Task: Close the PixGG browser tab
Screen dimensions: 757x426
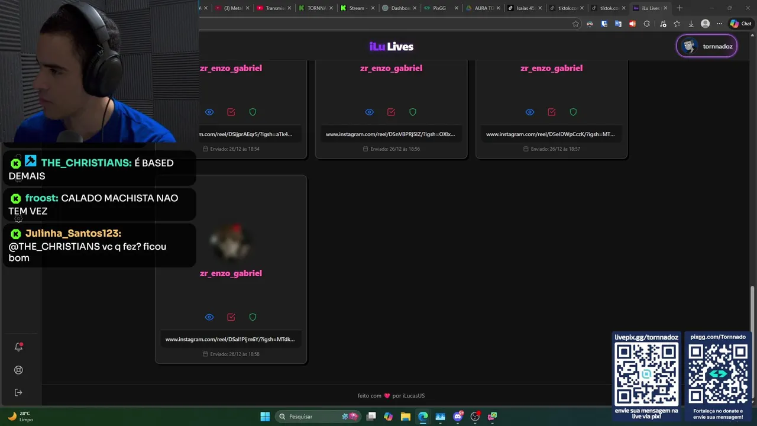Action: click(456, 8)
